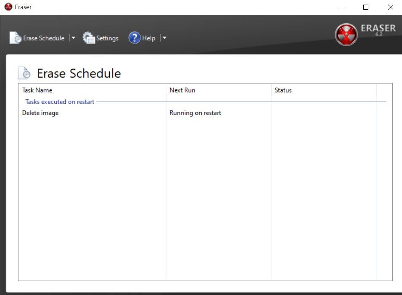
Task: Click the blue Help question-mark icon
Action: (x=135, y=38)
